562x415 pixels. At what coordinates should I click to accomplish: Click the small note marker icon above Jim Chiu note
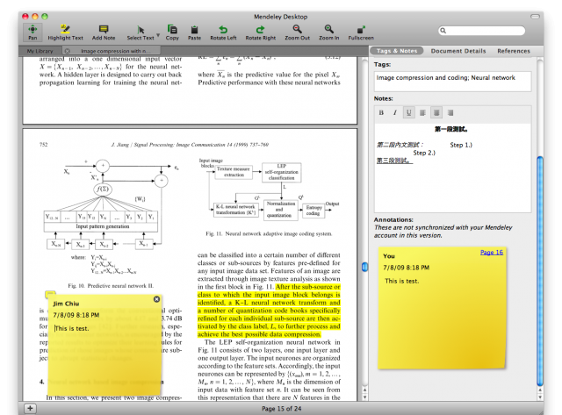click(50, 294)
